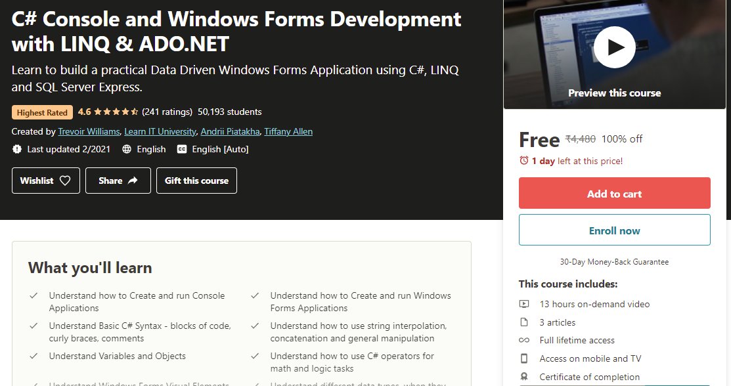The width and height of the screenshot is (731, 386).
Task: Click checkmark beside string interpolation item
Action: (255, 326)
